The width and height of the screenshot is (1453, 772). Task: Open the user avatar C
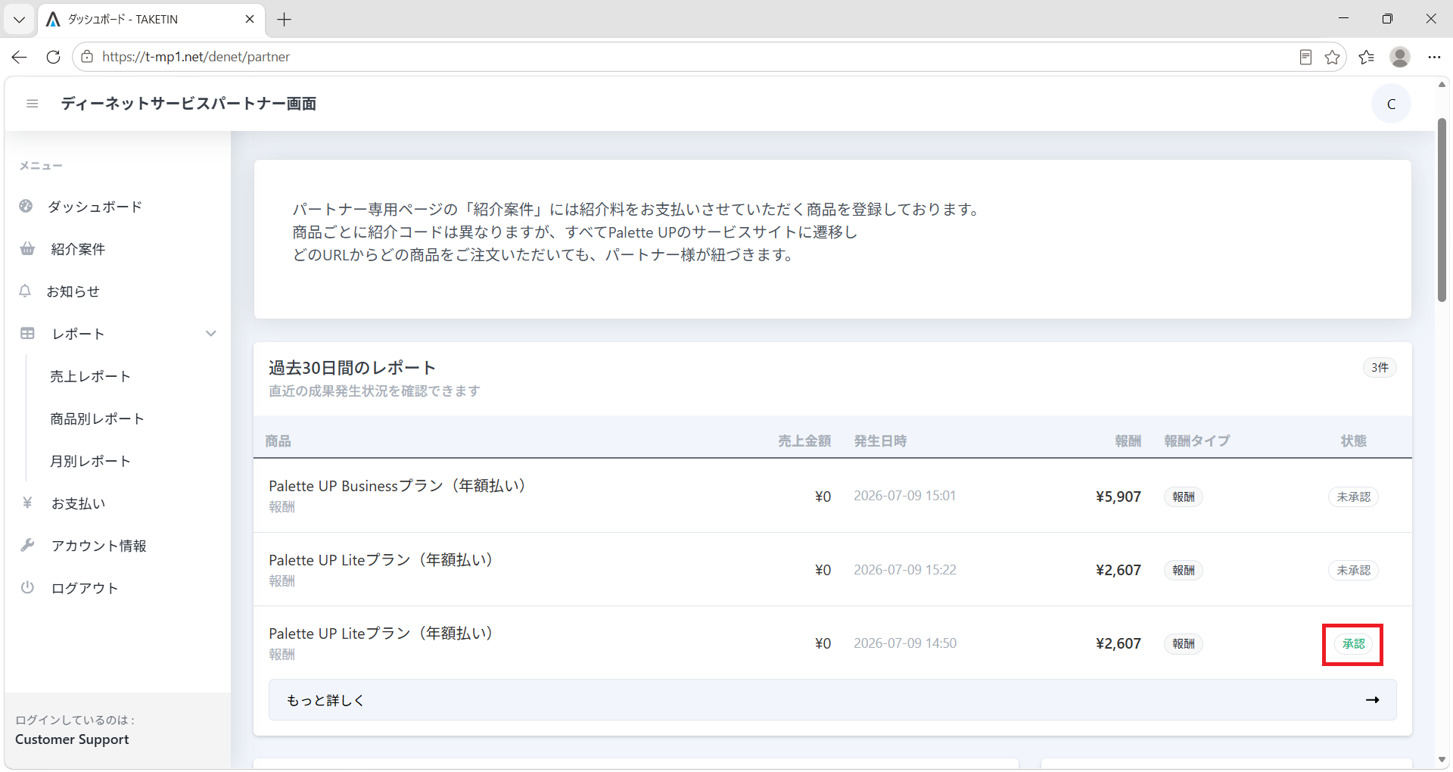(1391, 104)
